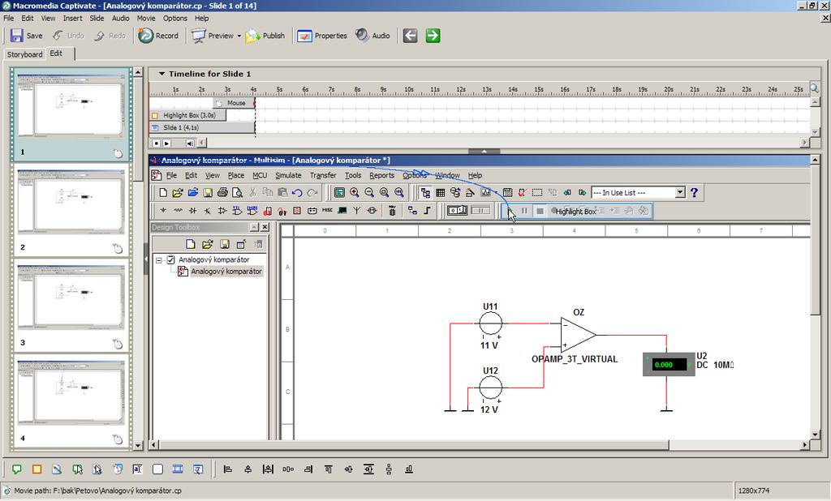This screenshot has width=831, height=501.
Task: Click the Zoom In magnifier in Multisim toolbar
Action: coord(355,193)
